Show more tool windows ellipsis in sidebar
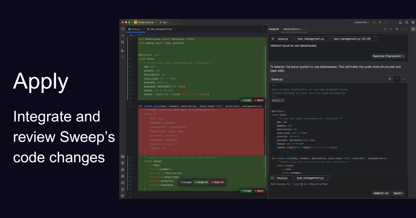 123,57
